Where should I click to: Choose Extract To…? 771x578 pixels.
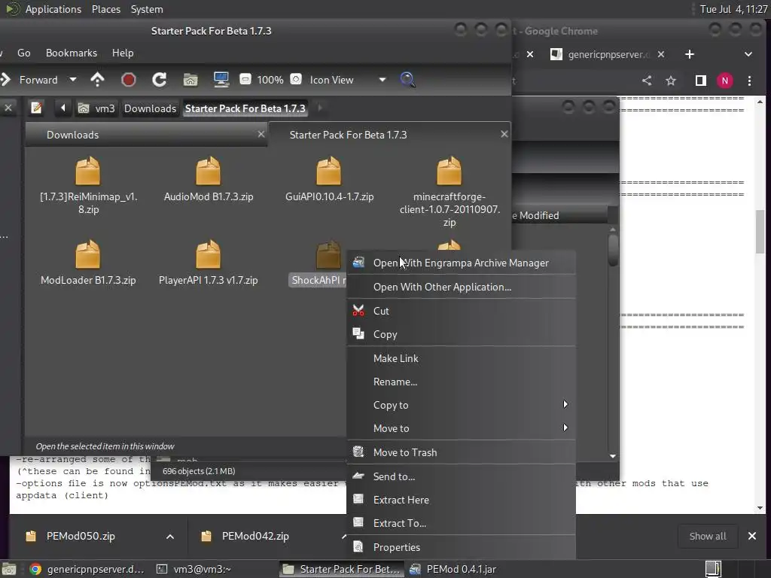pos(462,523)
